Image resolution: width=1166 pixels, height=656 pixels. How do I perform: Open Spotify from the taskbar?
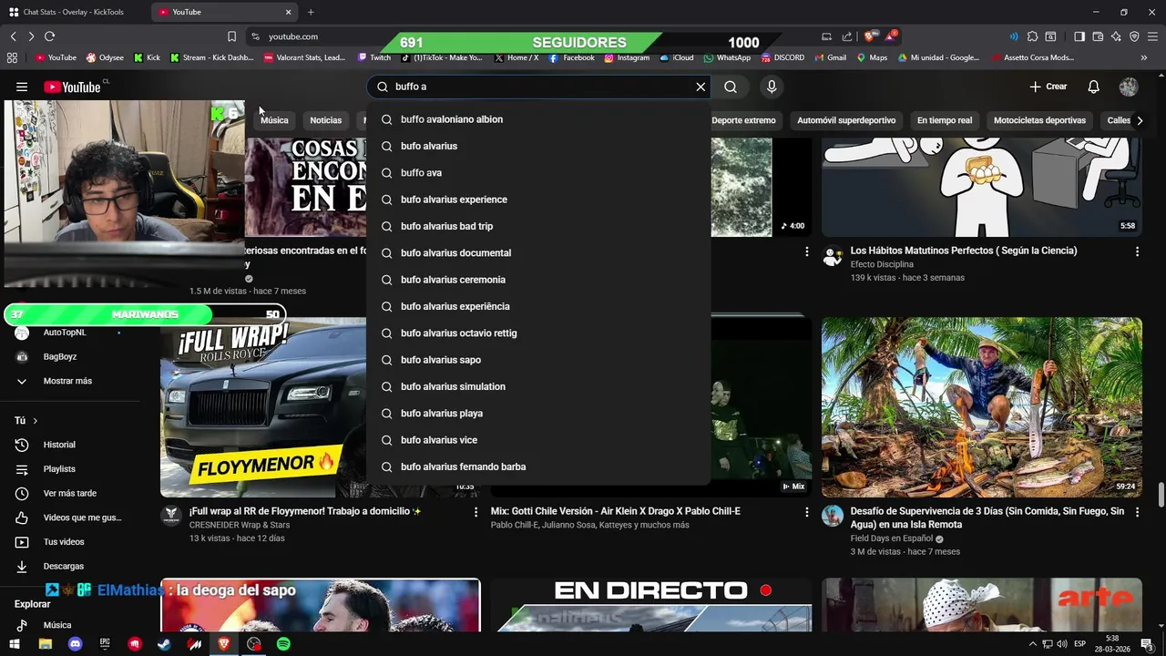283,644
